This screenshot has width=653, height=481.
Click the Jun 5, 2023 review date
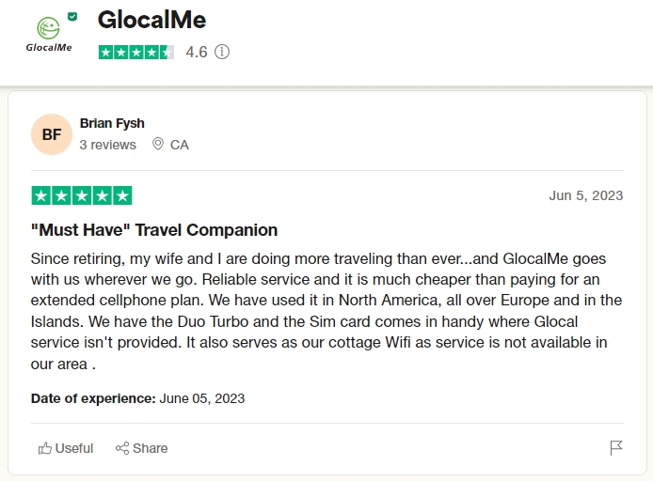click(x=585, y=195)
